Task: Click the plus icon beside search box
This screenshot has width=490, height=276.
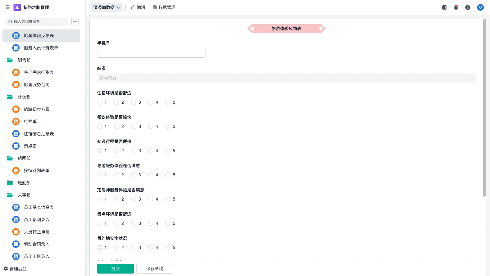Action: (75, 22)
